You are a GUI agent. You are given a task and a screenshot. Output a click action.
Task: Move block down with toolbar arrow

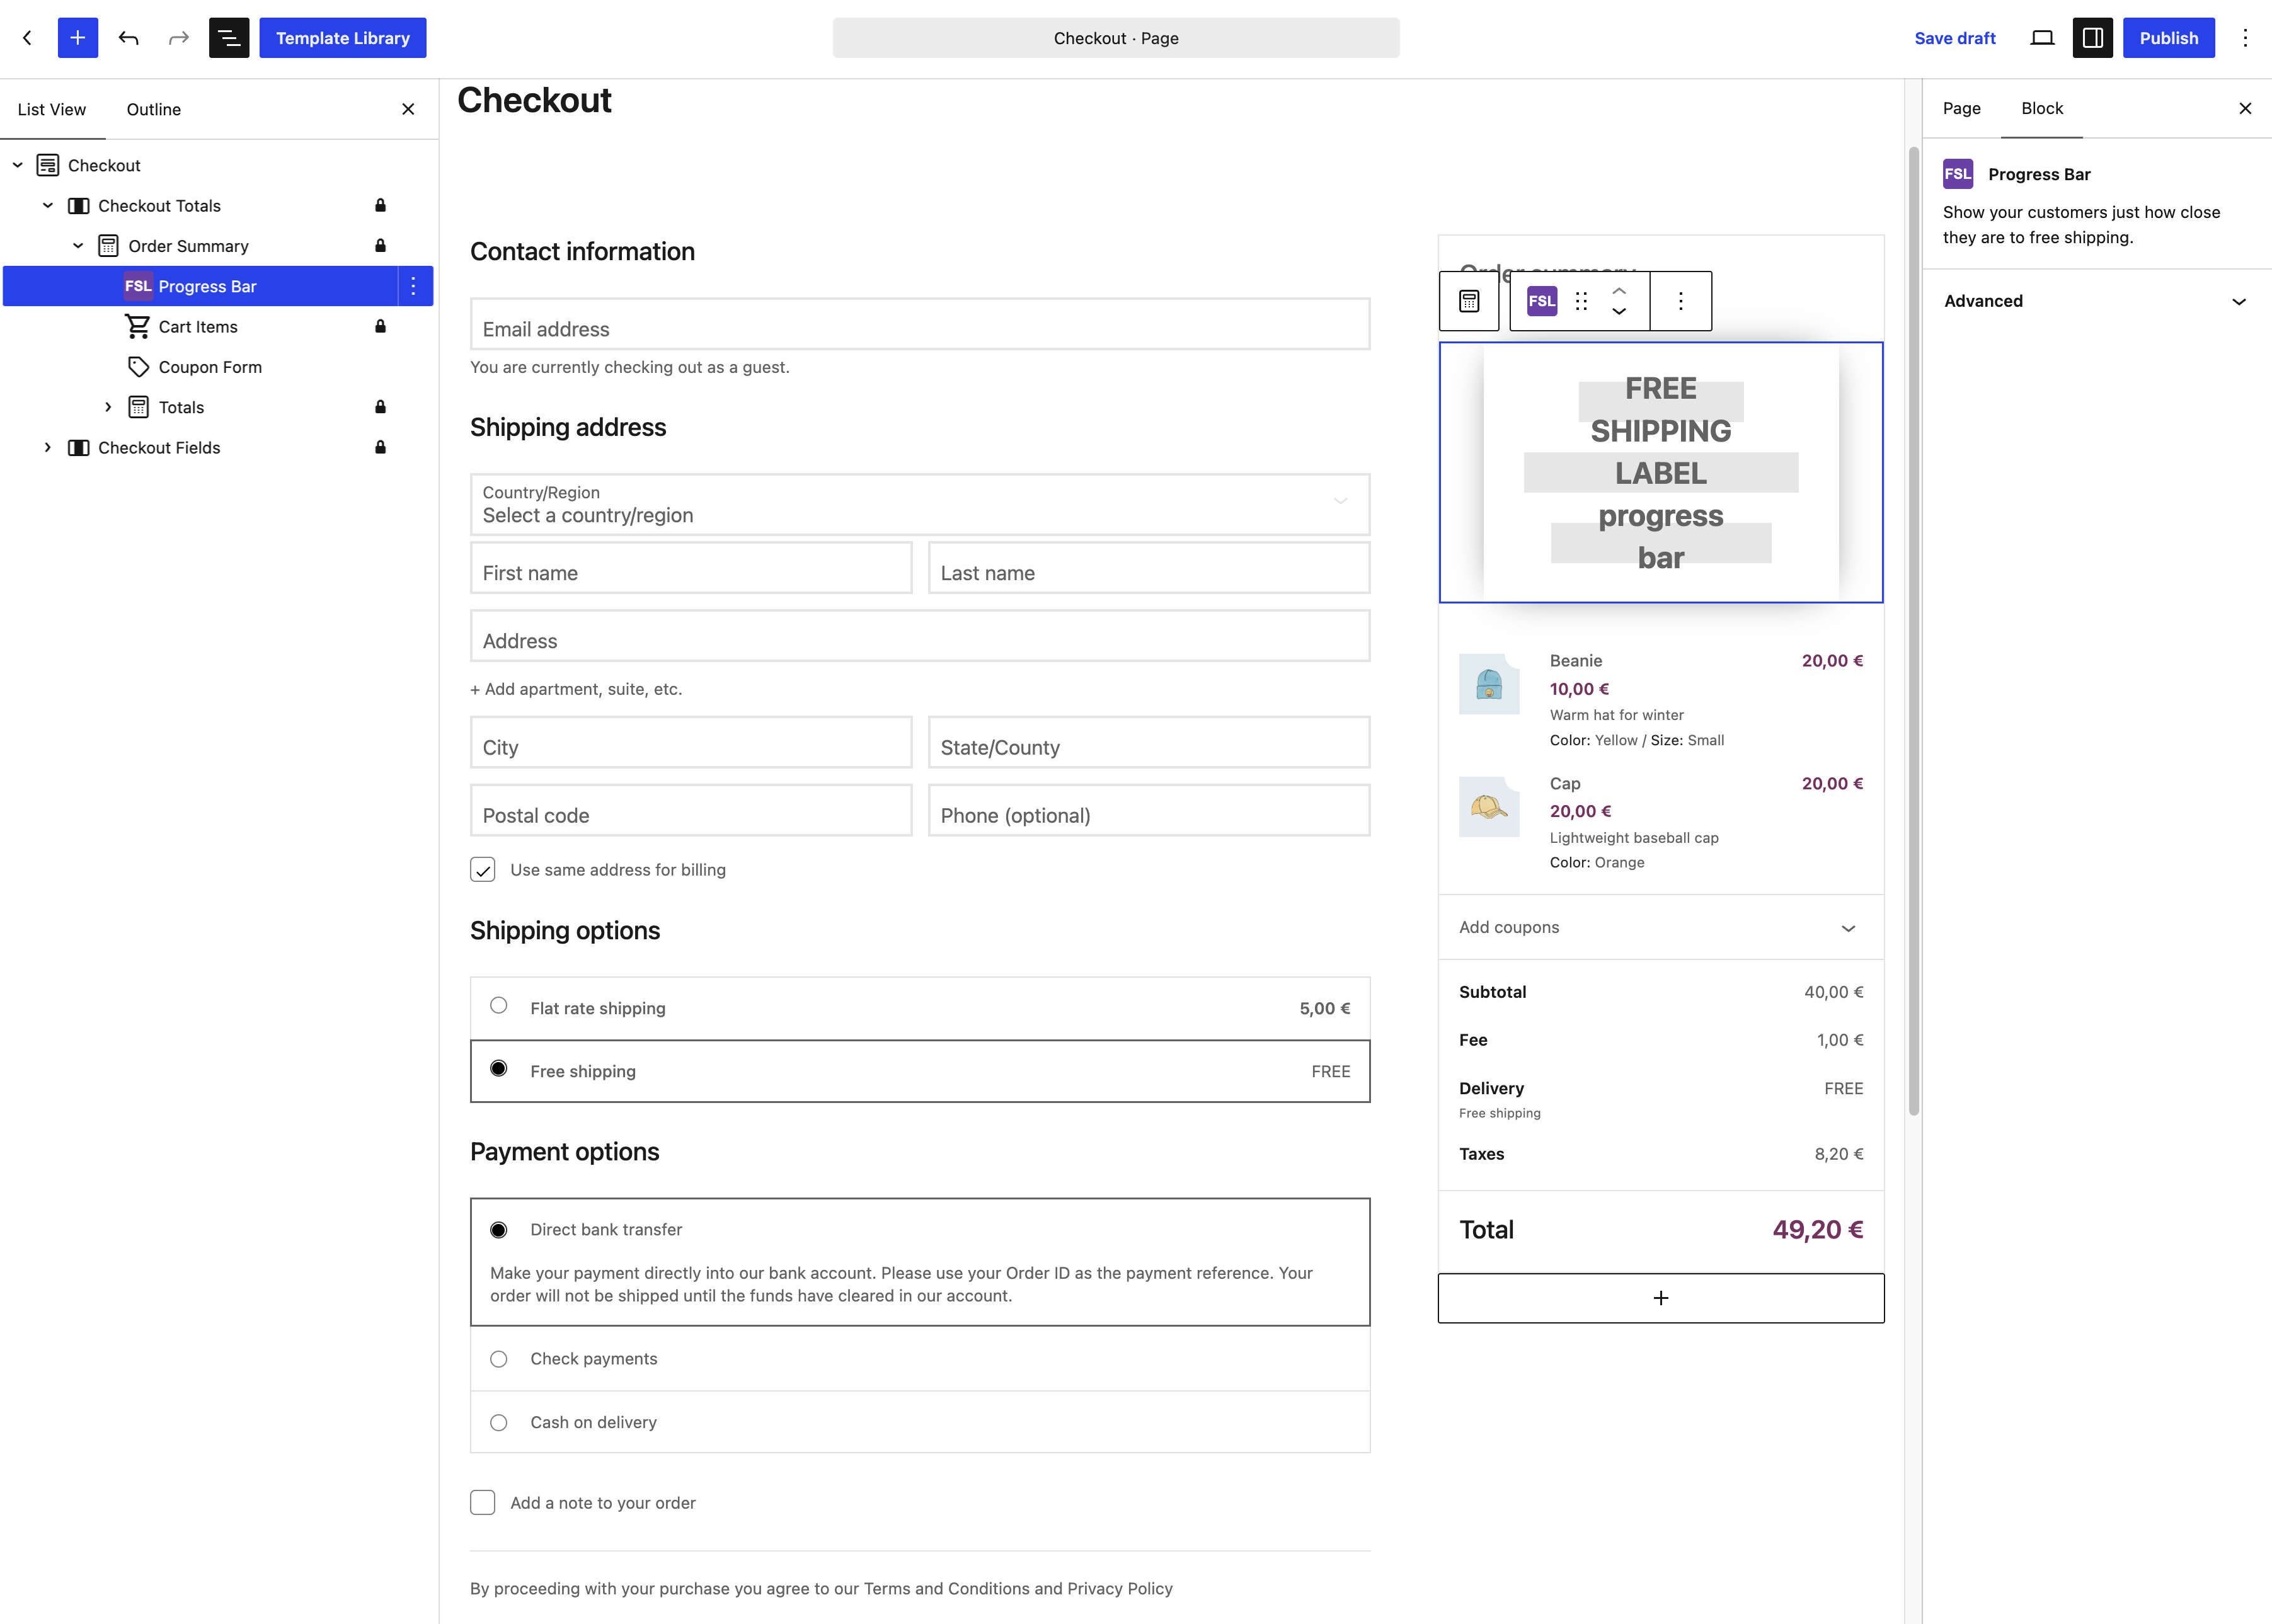click(x=1619, y=312)
